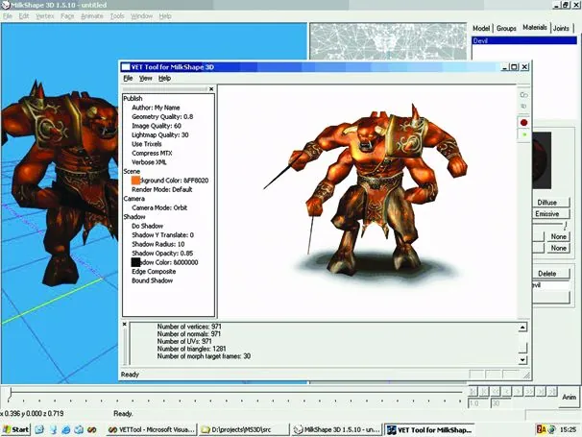Select the Camera Mode: Orbit row

point(159,207)
